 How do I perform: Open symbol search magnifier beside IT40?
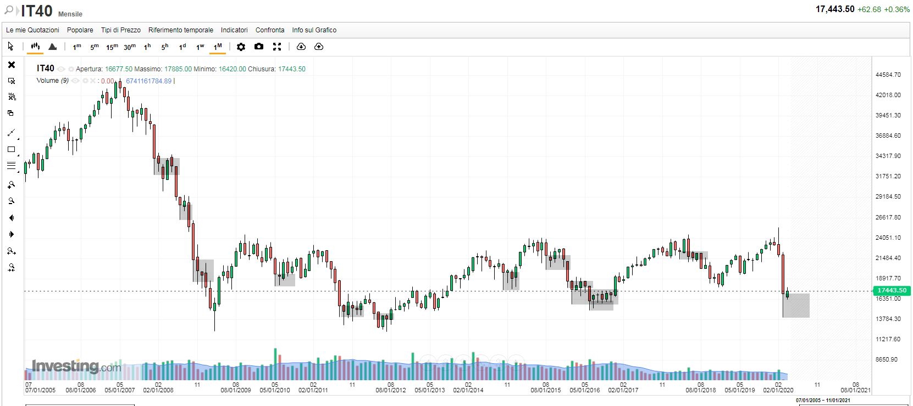tap(9, 10)
